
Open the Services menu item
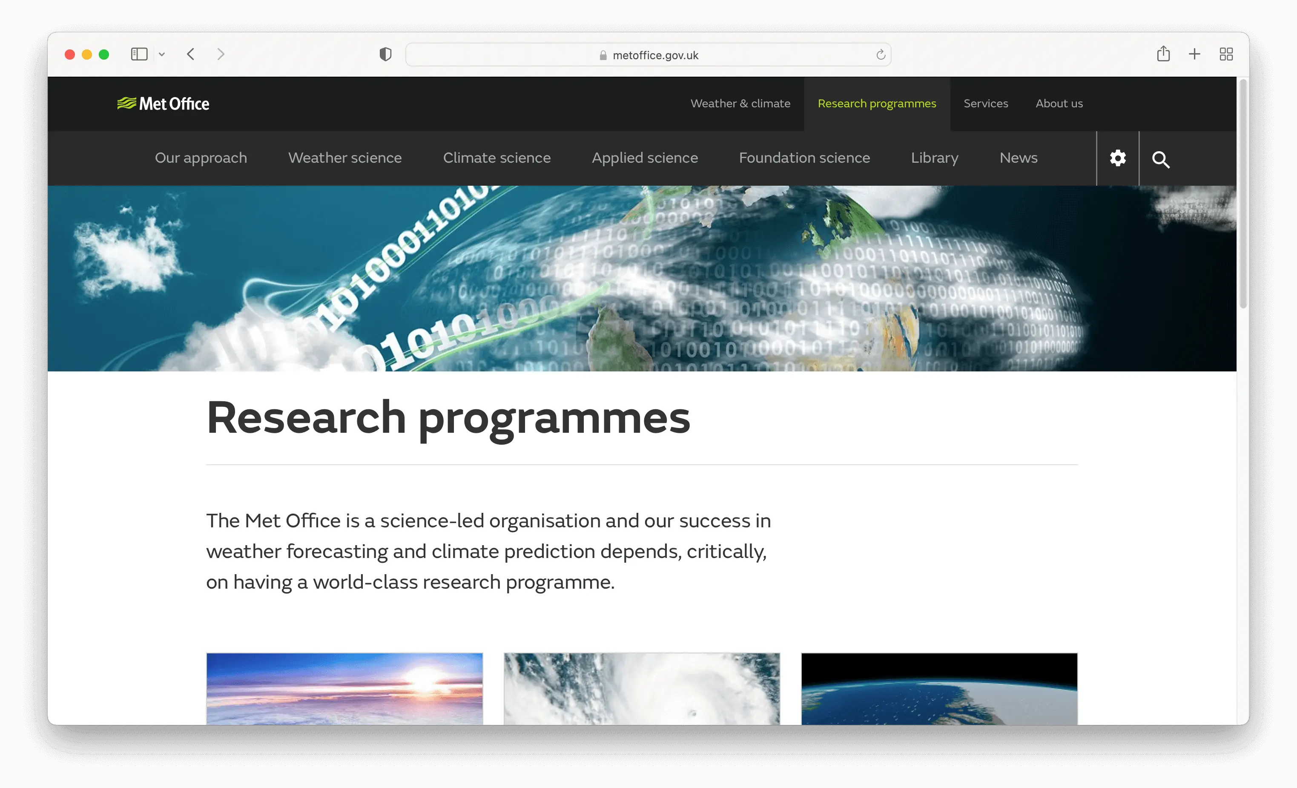985,103
